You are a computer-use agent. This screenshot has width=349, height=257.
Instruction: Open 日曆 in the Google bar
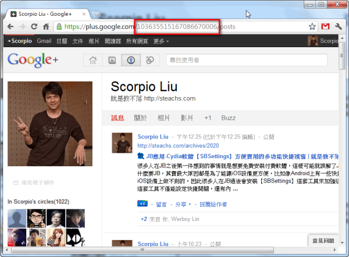(x=62, y=41)
